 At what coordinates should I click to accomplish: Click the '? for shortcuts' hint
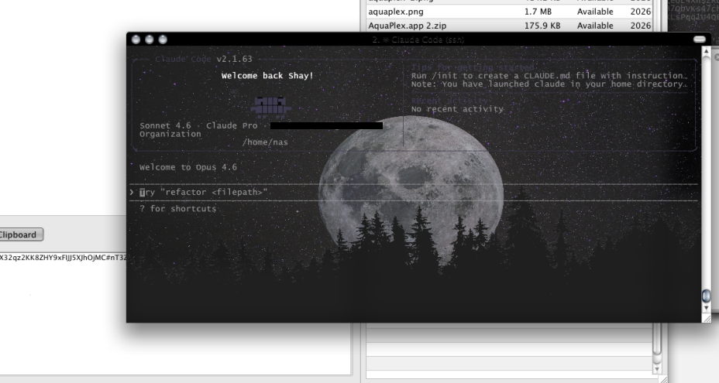(178, 209)
